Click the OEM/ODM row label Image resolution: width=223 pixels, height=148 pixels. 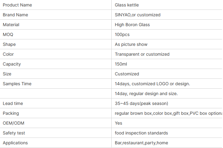pos(14,123)
